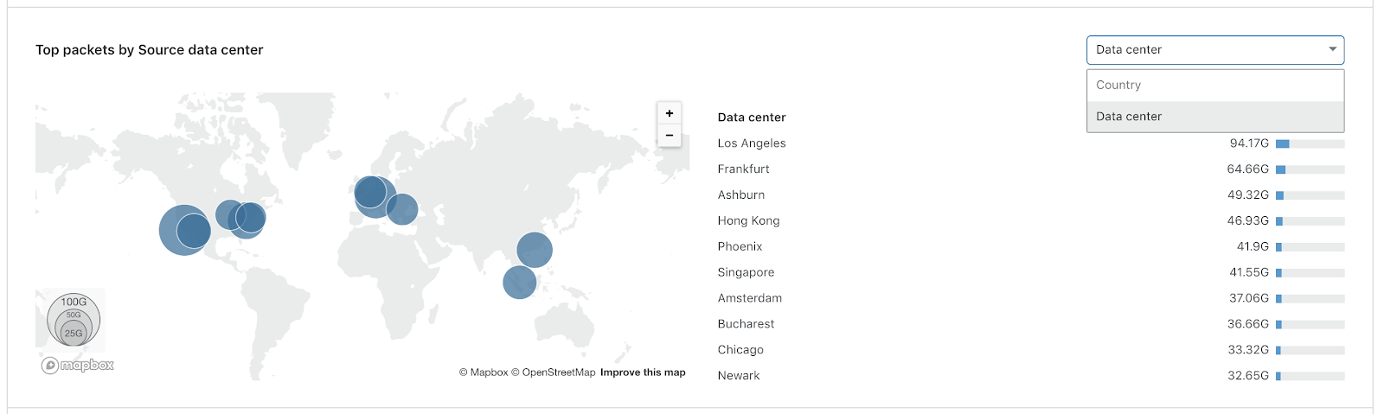Collapse the Data center dropdown arrow
This screenshot has width=1384, height=414.
coord(1332,50)
